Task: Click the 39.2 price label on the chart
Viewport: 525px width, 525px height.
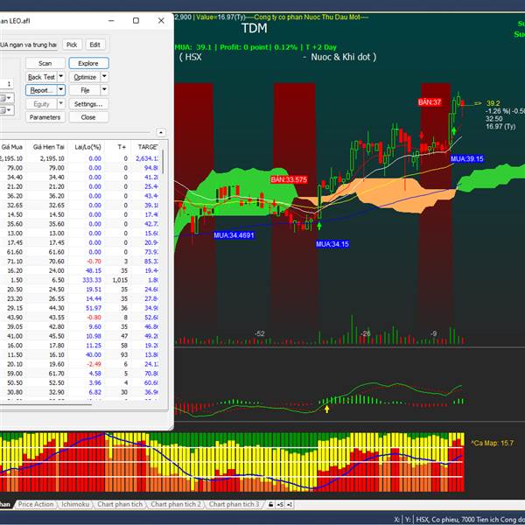Action: (493, 103)
